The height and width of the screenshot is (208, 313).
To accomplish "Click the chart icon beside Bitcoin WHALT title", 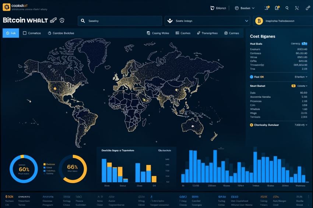I will coord(53,20).
